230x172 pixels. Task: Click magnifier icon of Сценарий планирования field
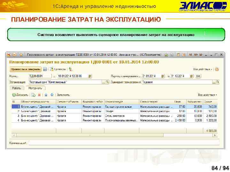click(218, 82)
